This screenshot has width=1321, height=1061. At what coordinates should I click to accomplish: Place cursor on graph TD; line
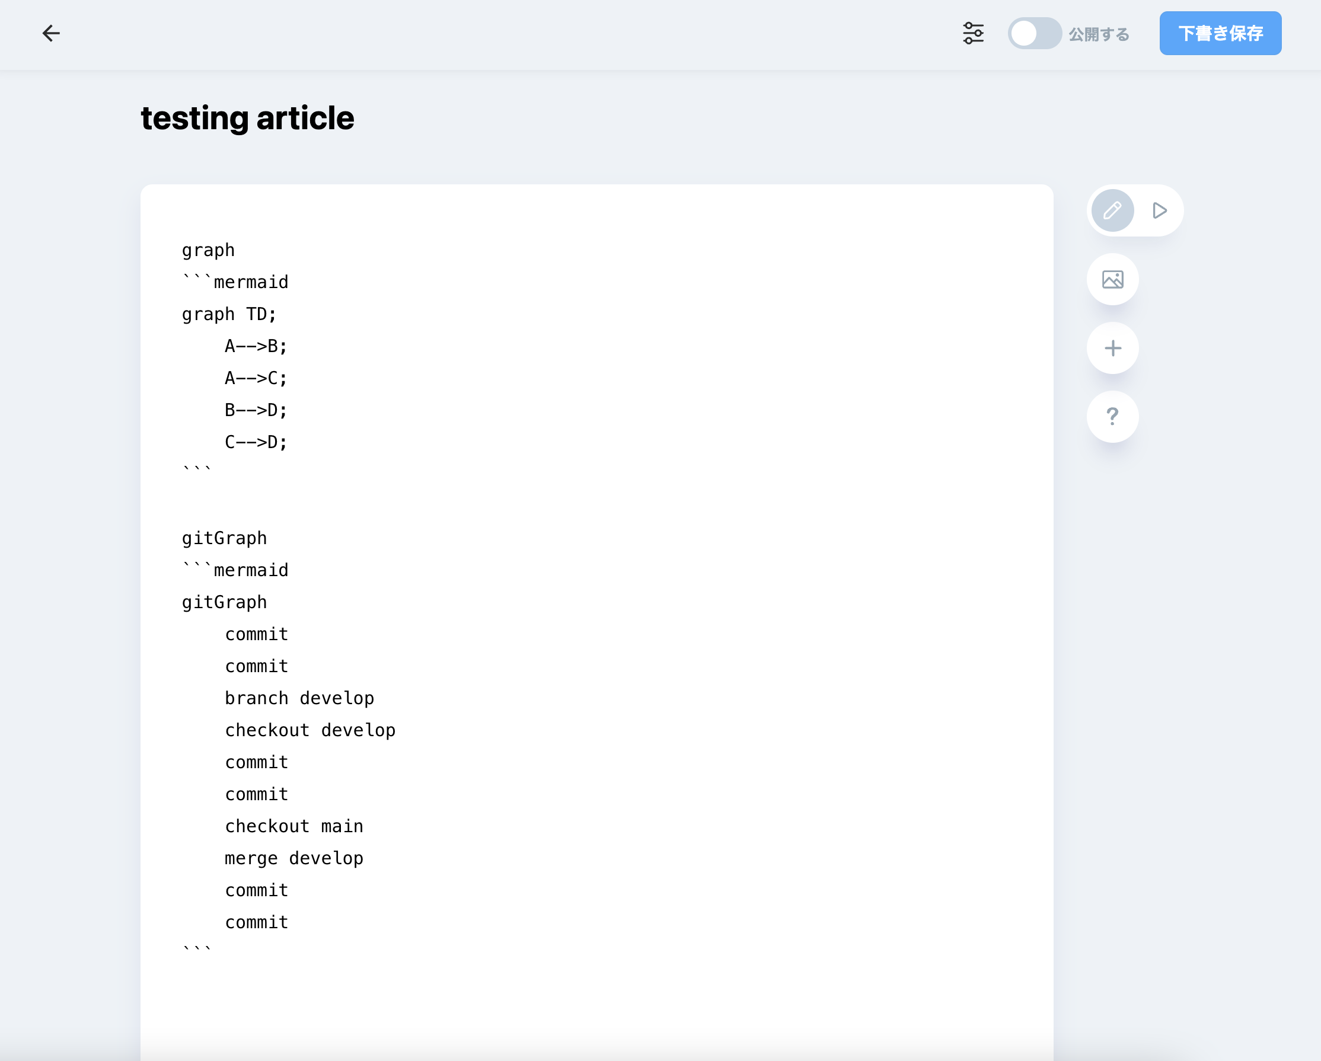pos(229,314)
